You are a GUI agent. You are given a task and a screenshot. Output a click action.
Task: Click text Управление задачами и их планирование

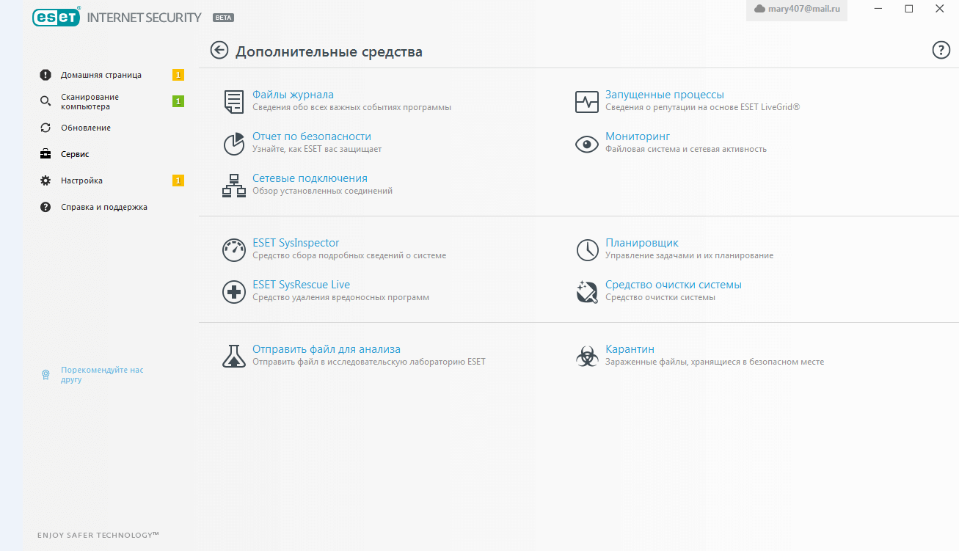689,255
